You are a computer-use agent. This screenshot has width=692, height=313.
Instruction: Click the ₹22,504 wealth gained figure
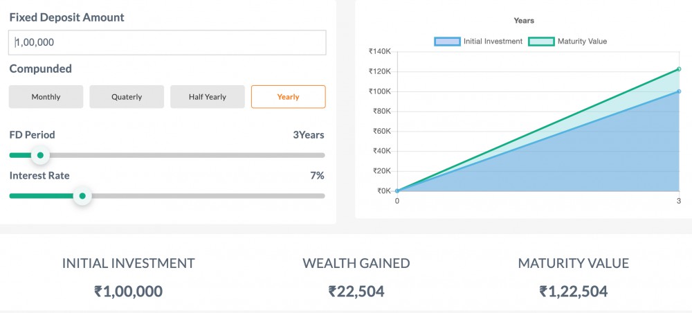pos(356,292)
